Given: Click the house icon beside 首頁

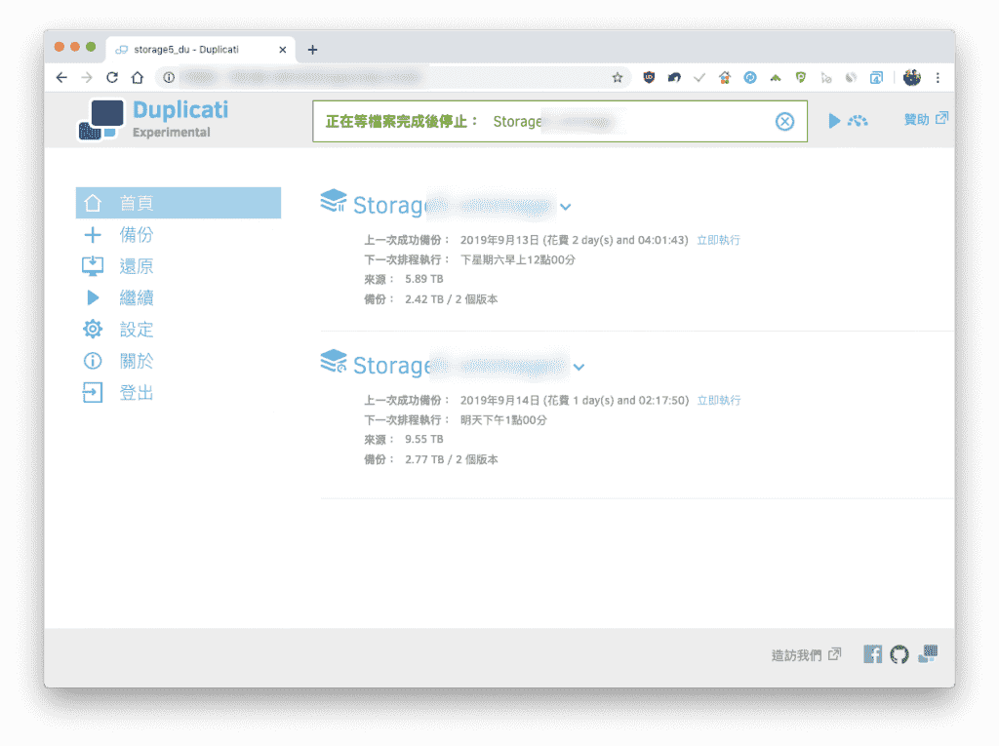Looking at the screenshot, I should point(93,203).
